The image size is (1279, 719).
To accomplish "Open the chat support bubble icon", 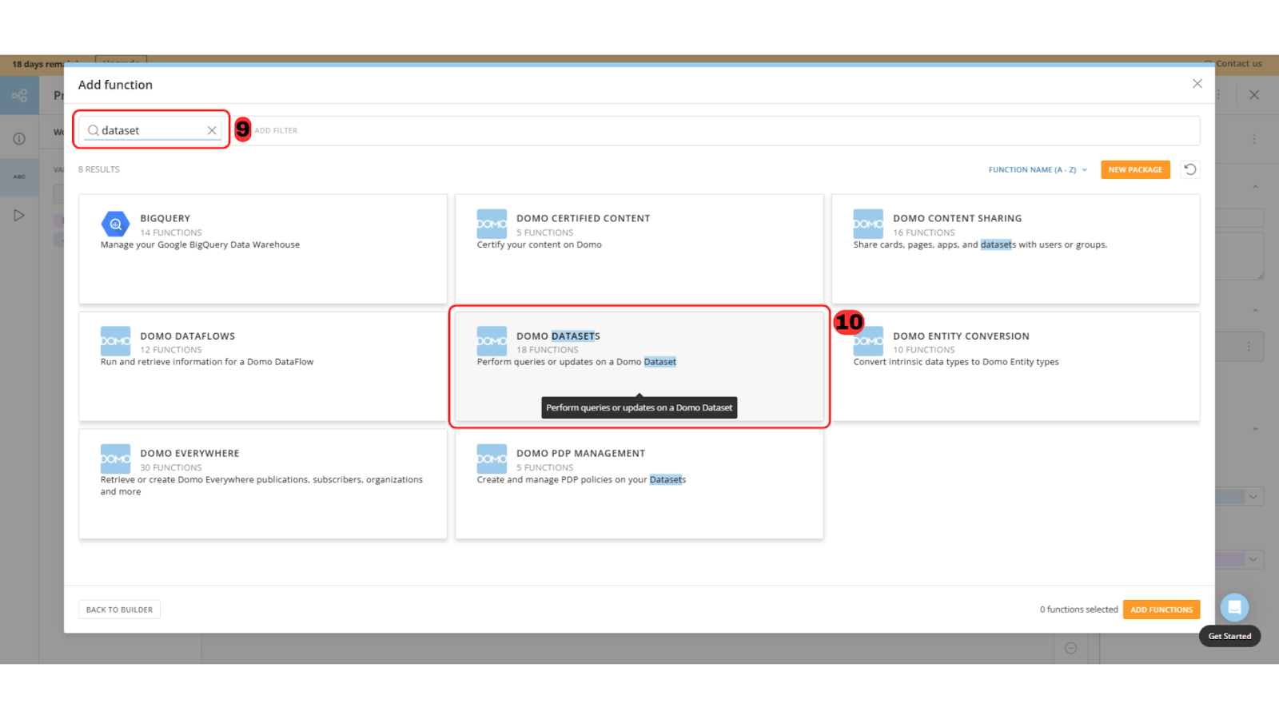I will [1234, 607].
